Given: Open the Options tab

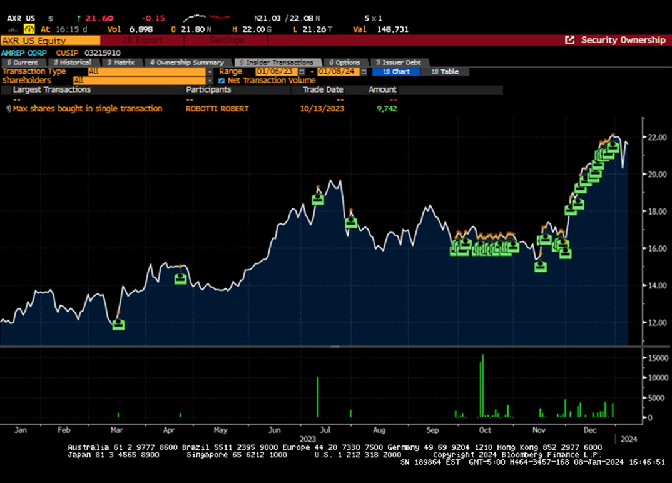Looking at the screenshot, I should 345,63.
